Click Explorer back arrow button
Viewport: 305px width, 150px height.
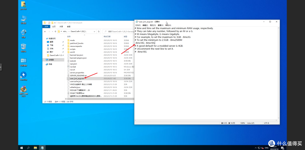[x=45, y=31]
